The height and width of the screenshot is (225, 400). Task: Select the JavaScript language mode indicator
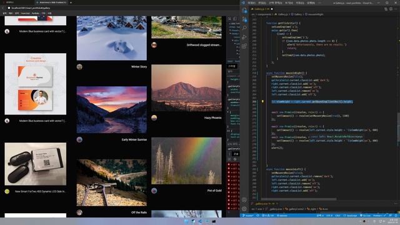(351, 216)
